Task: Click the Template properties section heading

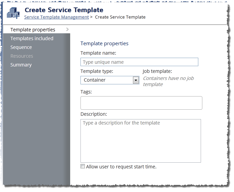Action: 104,44
